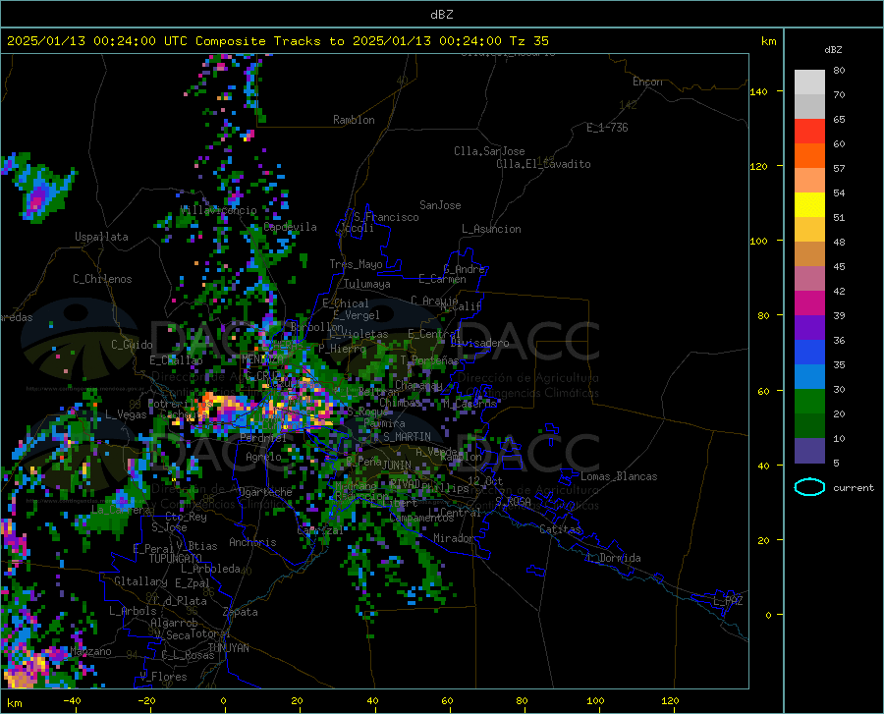The image size is (884, 714).
Task: Click the S_MARTIN town label
Action: click(407, 437)
